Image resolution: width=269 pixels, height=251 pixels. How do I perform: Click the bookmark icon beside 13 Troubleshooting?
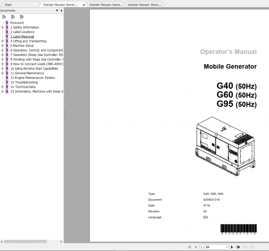point(7,82)
